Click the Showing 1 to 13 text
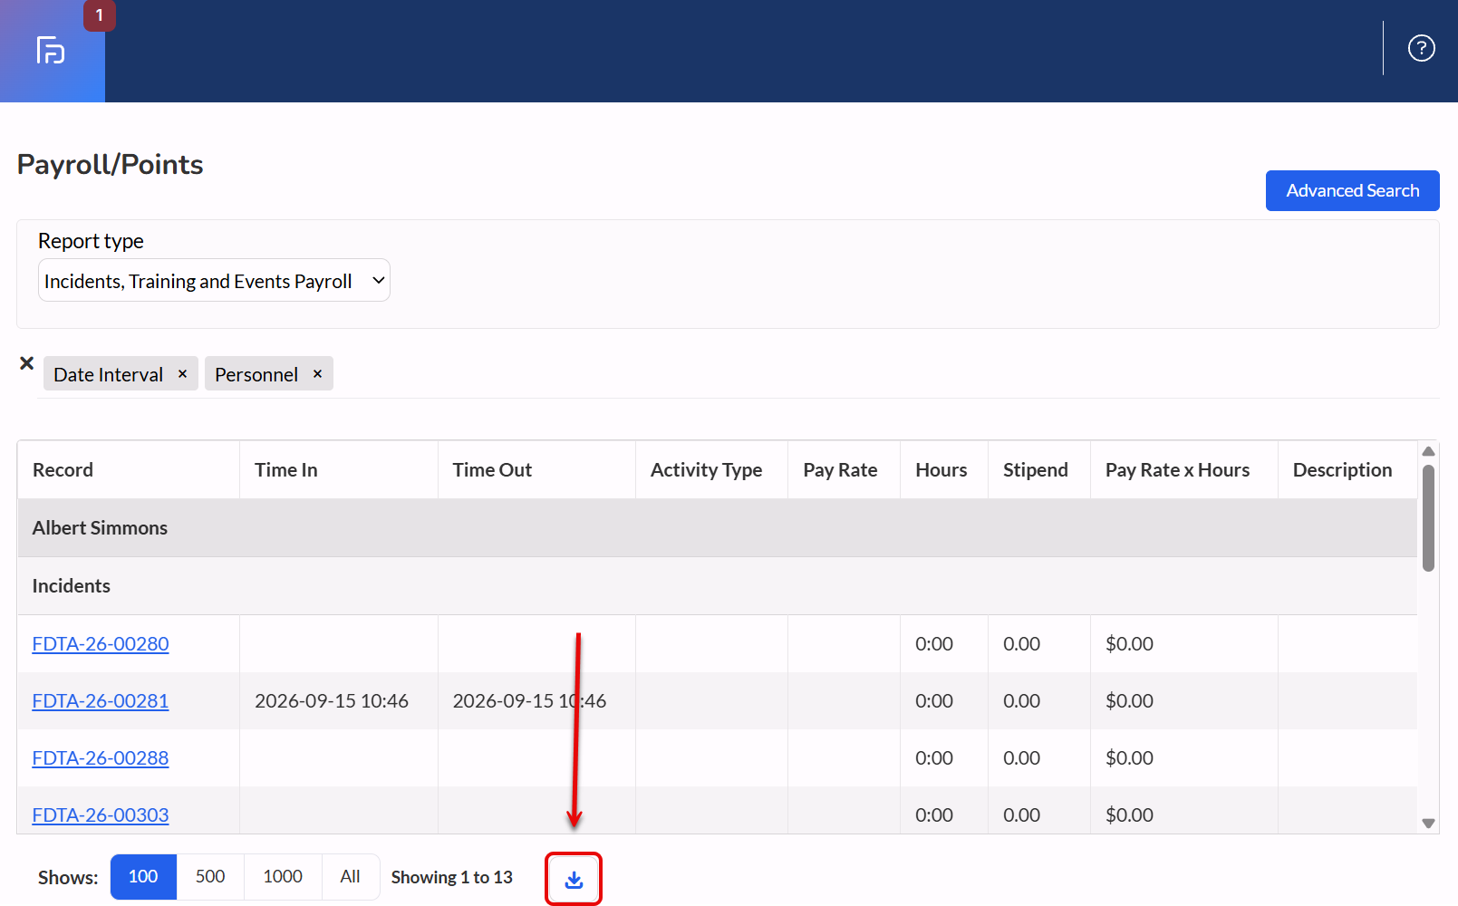This screenshot has height=906, width=1458. pos(452,877)
